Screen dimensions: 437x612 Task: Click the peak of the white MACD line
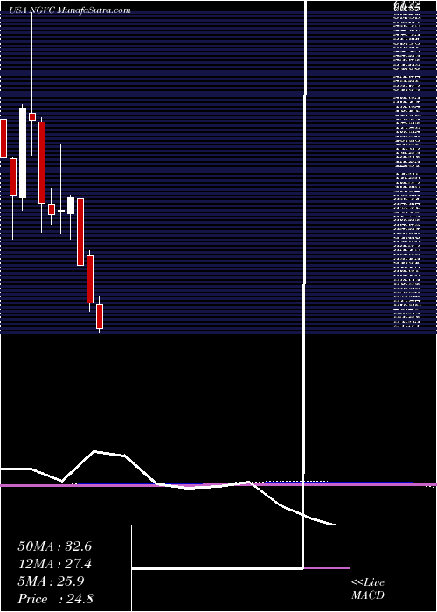tap(94, 451)
